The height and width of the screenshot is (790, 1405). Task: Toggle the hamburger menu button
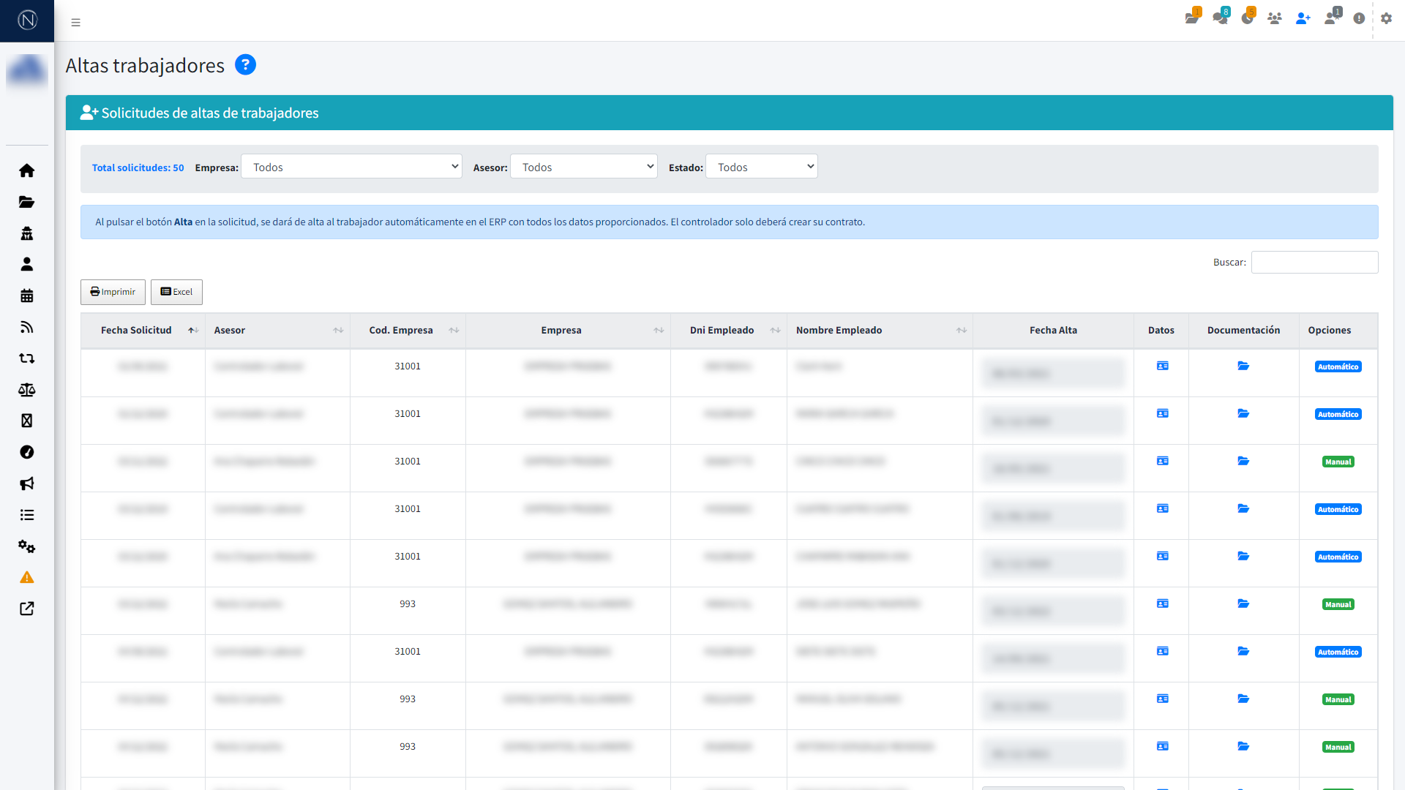point(75,23)
